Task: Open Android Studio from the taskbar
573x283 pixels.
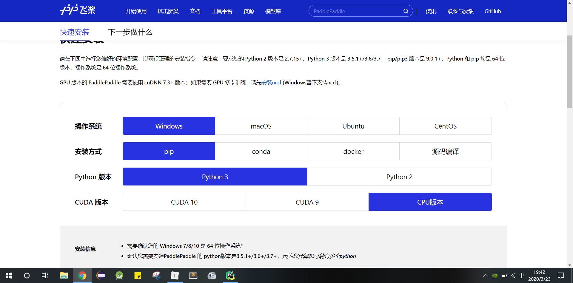Action: pos(119,276)
